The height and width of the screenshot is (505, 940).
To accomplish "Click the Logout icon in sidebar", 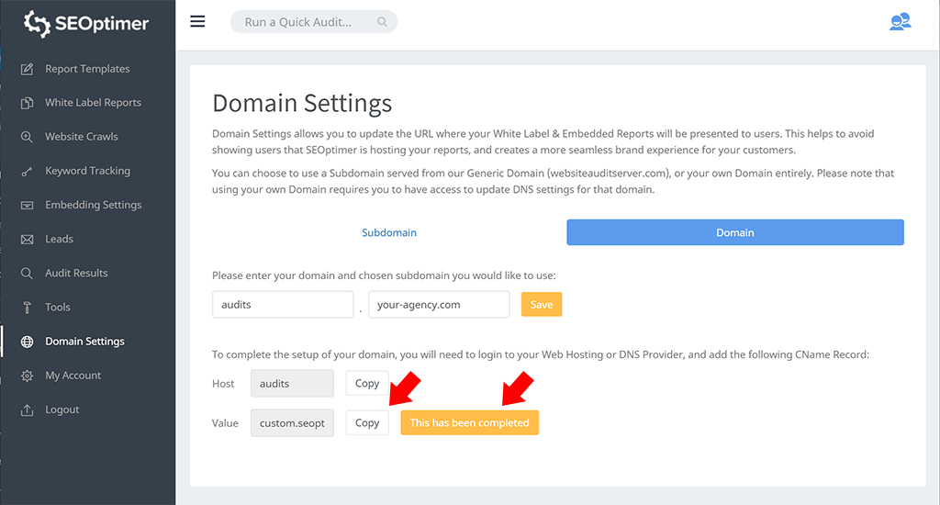I will tap(27, 410).
